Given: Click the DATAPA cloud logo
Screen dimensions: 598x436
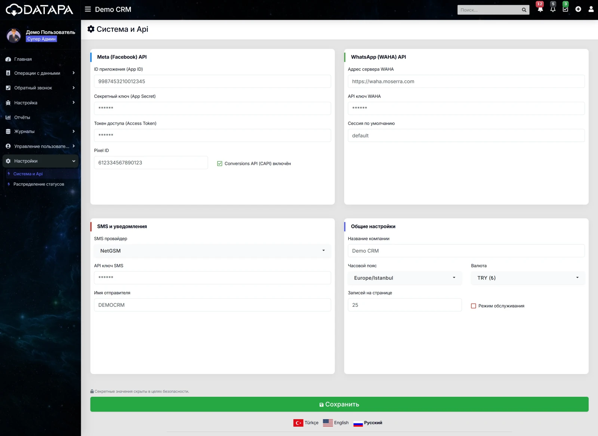Looking at the screenshot, I should coord(40,10).
